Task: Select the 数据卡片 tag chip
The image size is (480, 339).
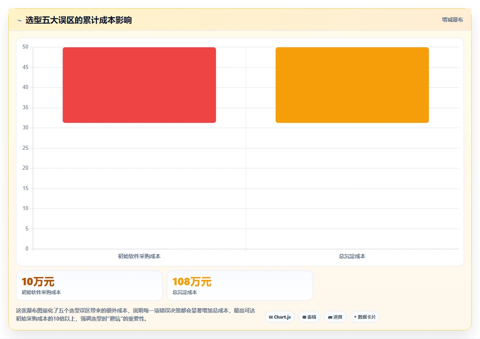Action: 365,317
